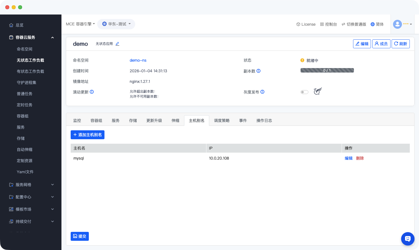
Task: Click the info icon next to 灰度发布
Action: pos(262,92)
